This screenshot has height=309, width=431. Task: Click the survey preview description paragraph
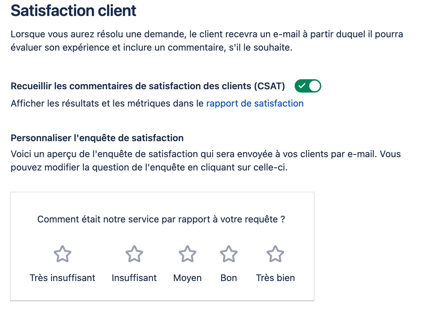pos(206,160)
